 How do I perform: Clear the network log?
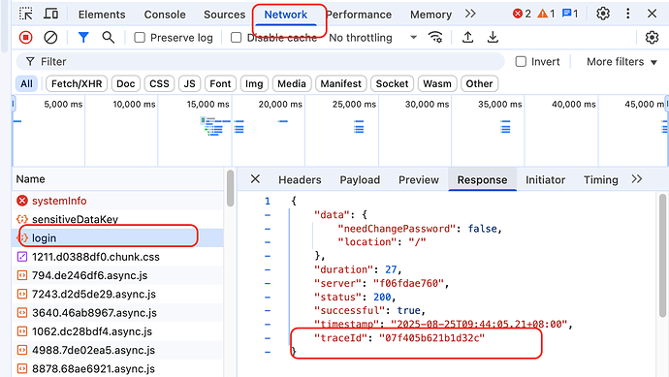click(x=50, y=38)
